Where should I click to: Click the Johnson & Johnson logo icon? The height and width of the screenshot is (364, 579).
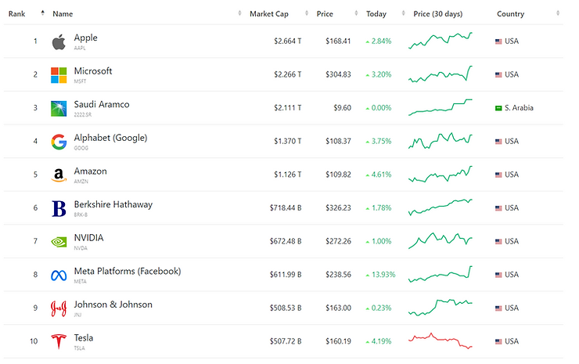pos(59,308)
